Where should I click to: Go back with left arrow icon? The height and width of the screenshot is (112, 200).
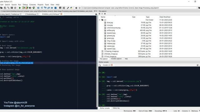(76, 8)
